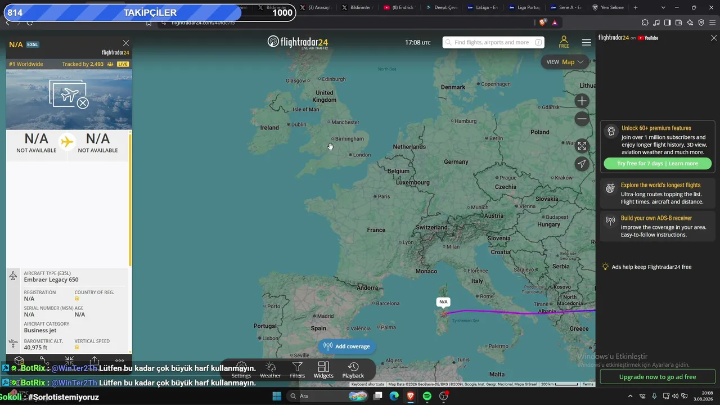Viewport: 720px width, 405px height.
Task: Open the Weather layer options
Action: (x=270, y=371)
